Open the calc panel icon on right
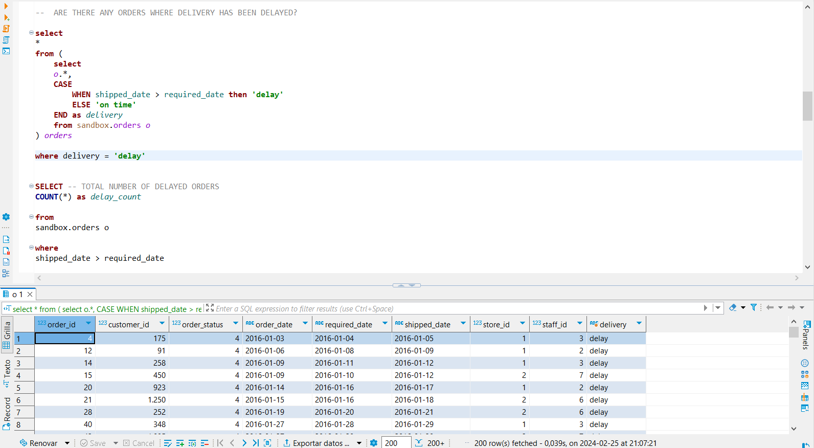This screenshot has width=814, height=448. click(805, 374)
